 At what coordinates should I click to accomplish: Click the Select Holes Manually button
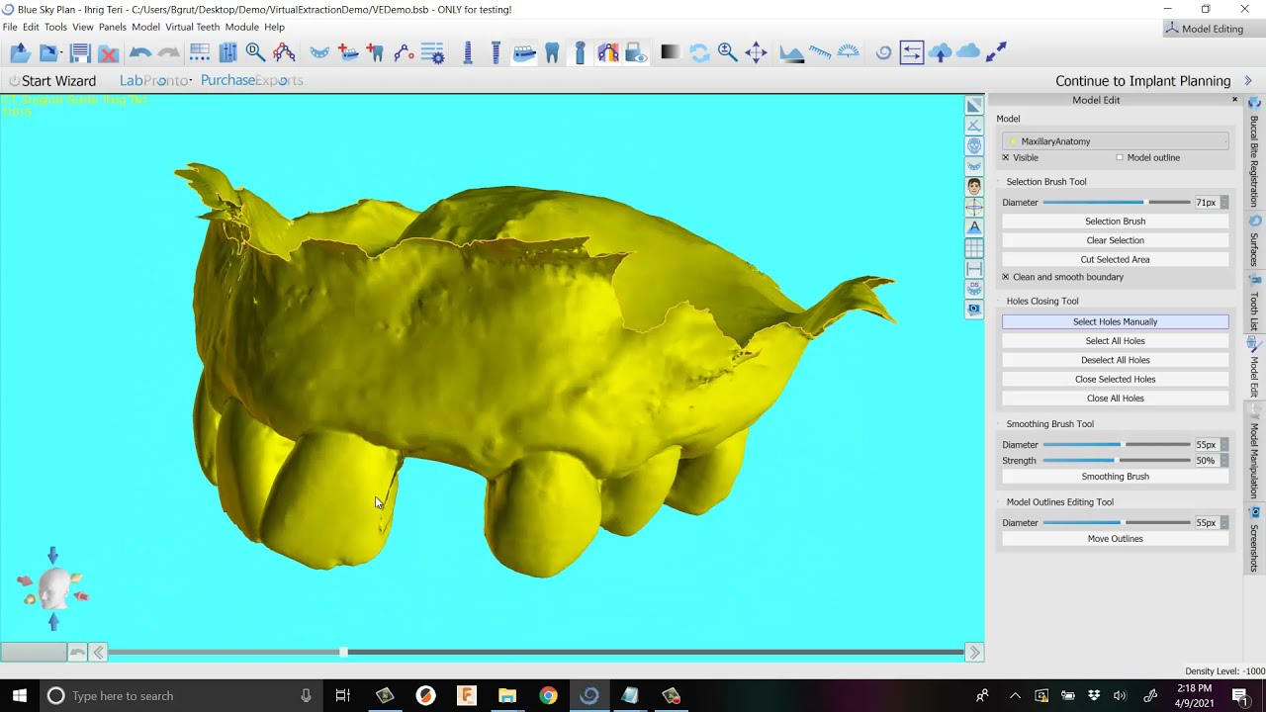point(1115,321)
